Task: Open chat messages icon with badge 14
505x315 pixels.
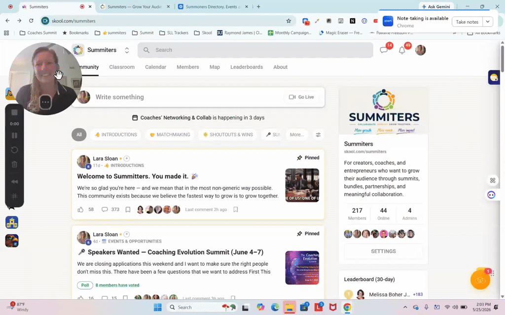Action: click(384, 50)
